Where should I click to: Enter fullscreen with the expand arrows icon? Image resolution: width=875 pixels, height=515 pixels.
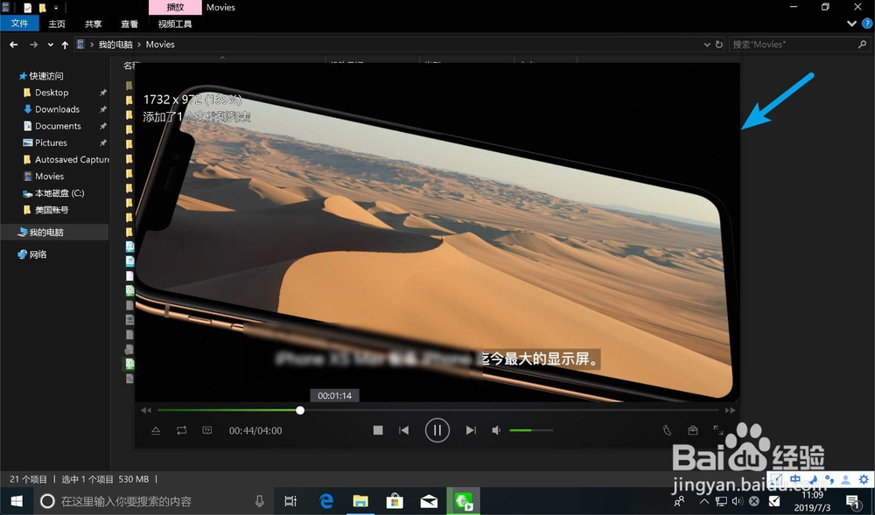[x=718, y=429]
